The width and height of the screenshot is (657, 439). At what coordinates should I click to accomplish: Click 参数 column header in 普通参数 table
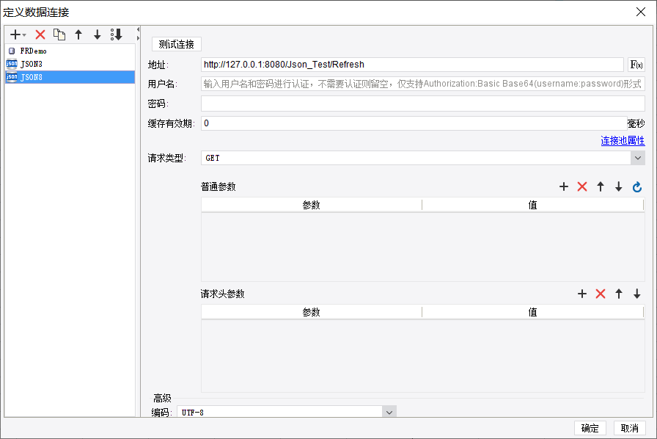click(312, 205)
